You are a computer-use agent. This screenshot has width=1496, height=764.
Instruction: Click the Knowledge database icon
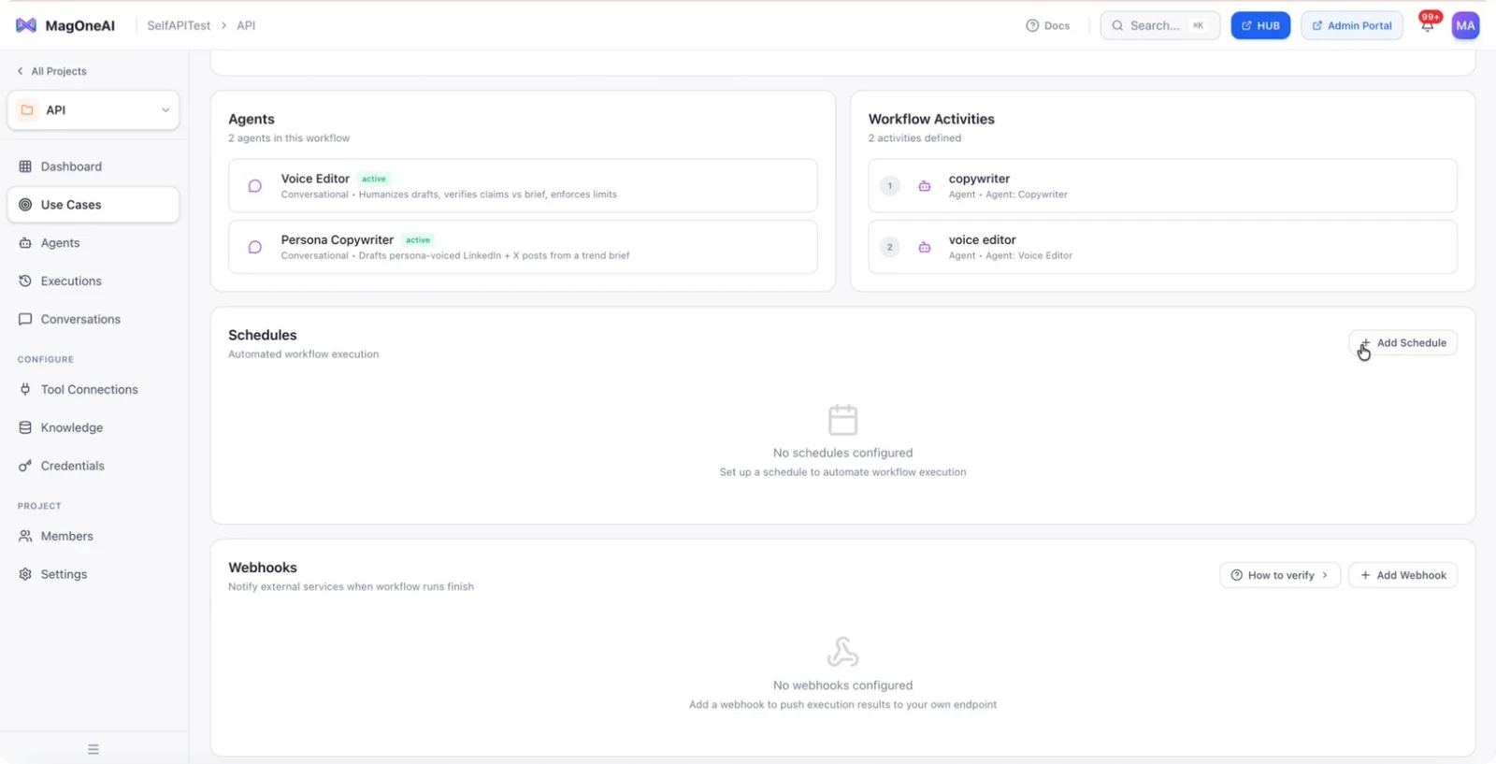(x=25, y=427)
